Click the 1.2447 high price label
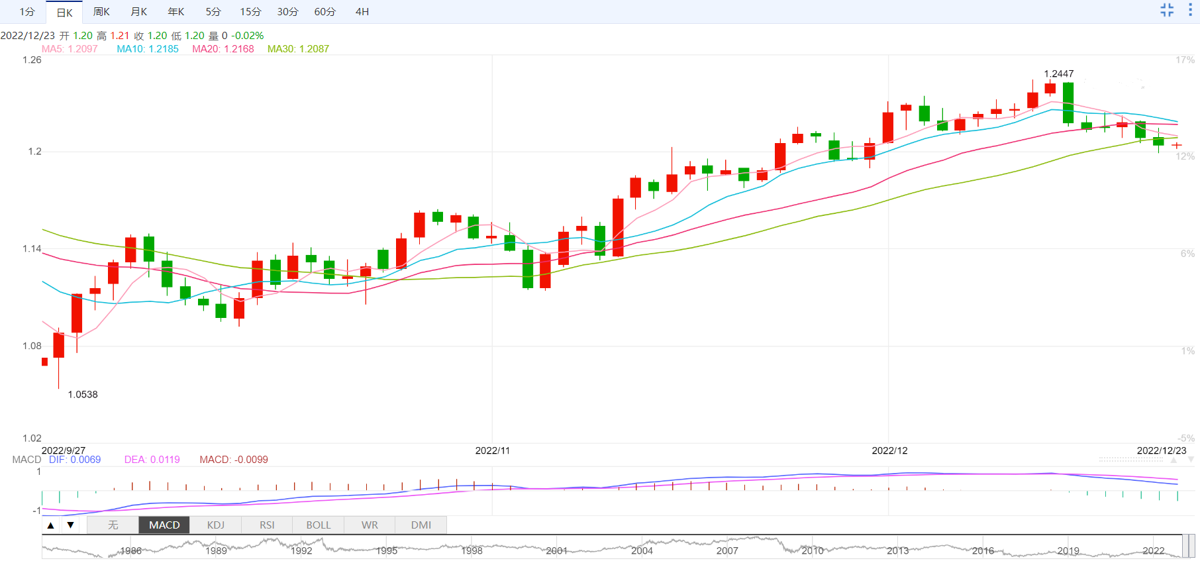 [x=1059, y=74]
